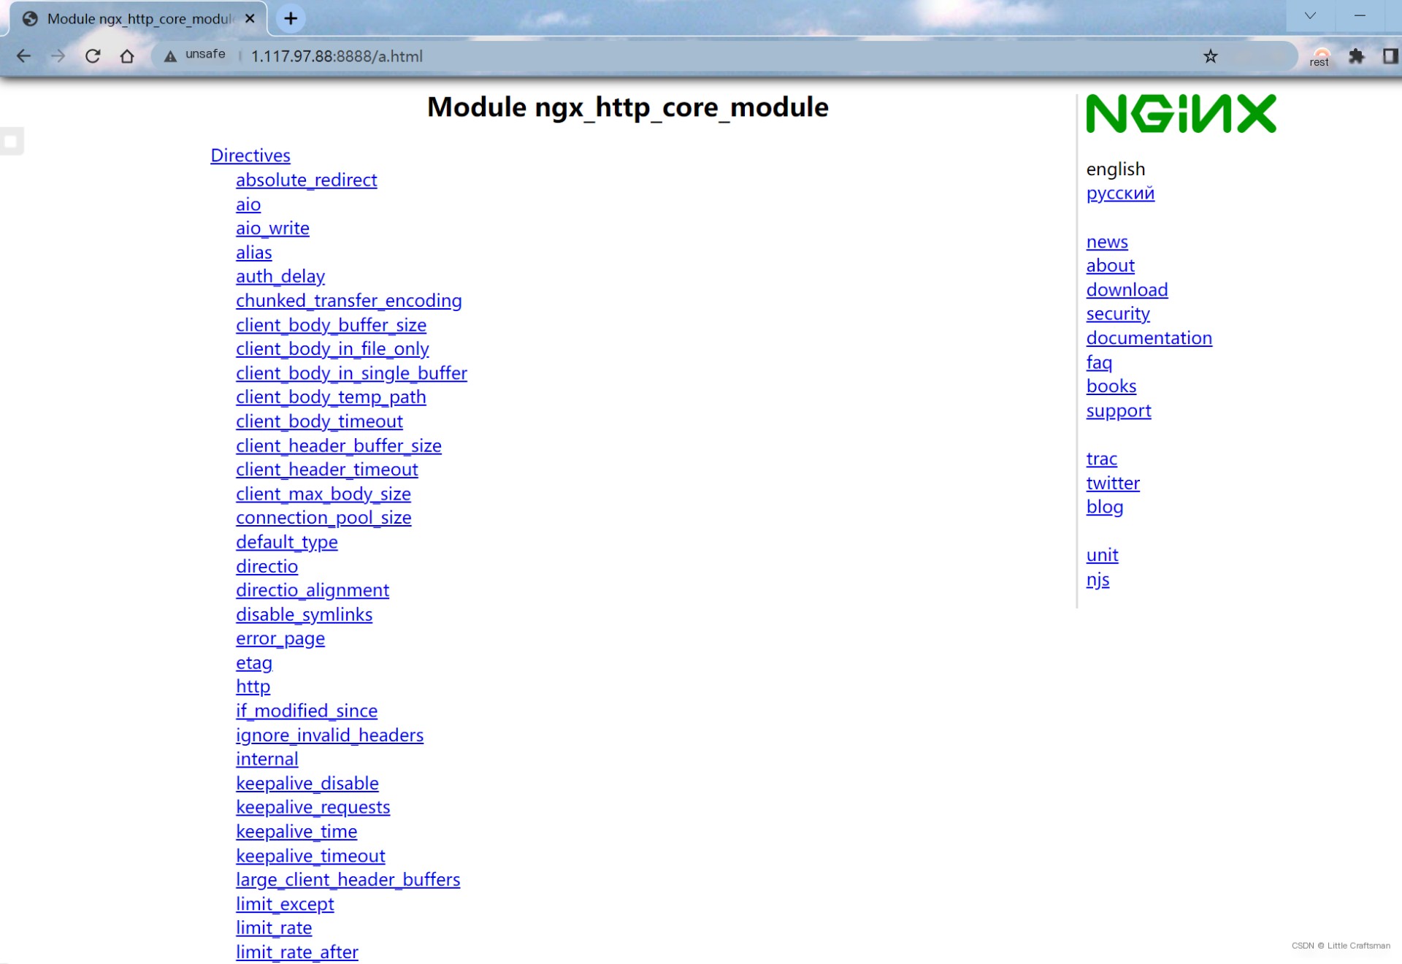1402x964 pixels.
Task: Click the small floating widget at left edge
Action: [x=11, y=141]
